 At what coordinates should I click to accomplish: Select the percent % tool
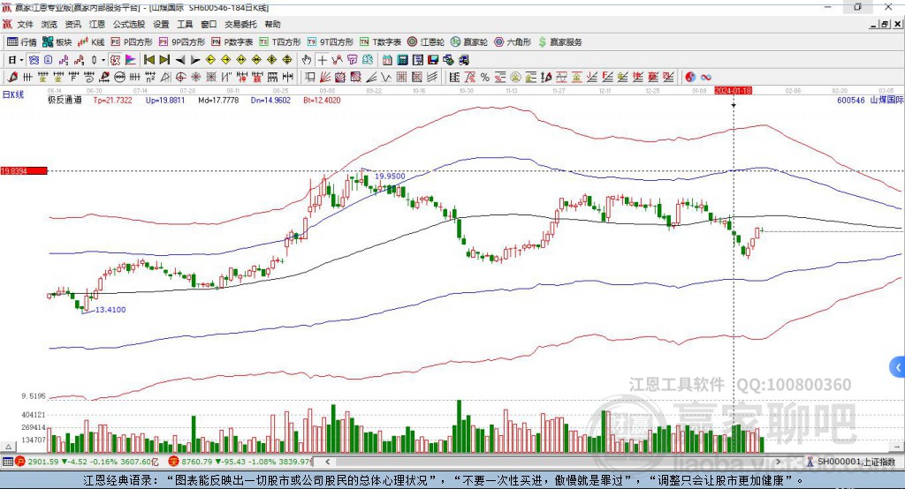pyautogui.click(x=485, y=77)
